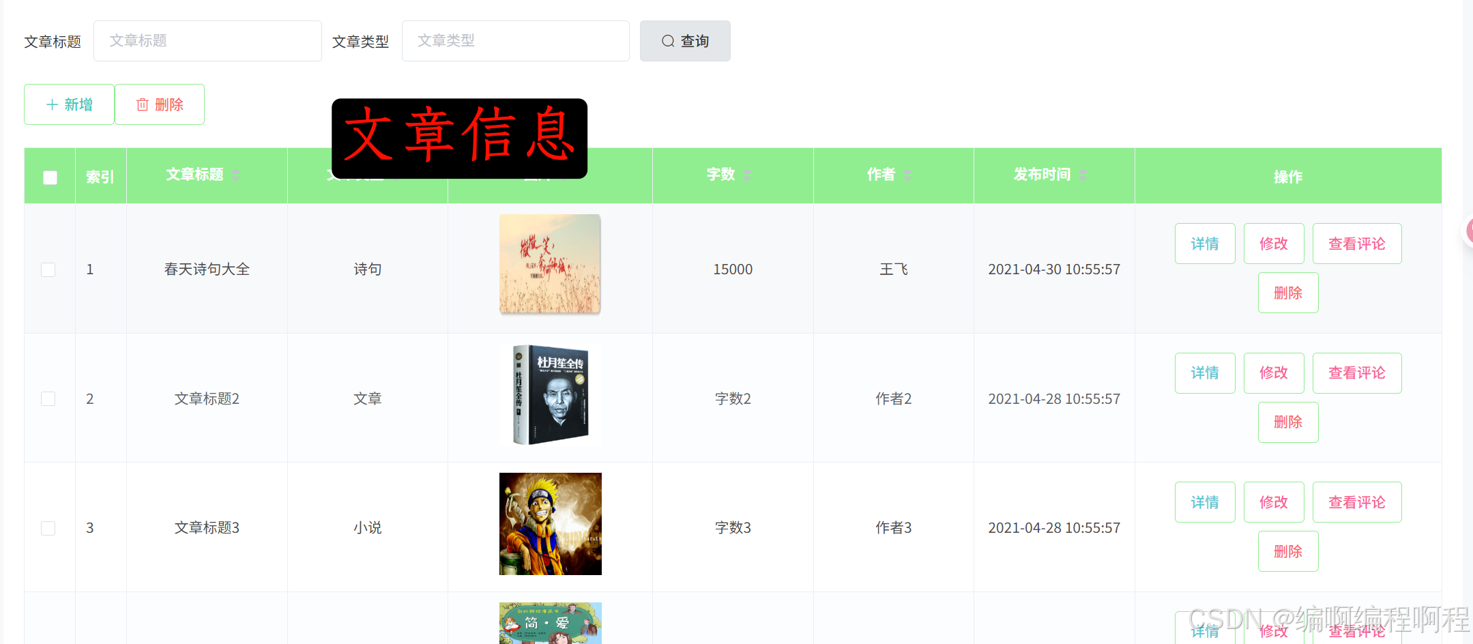Open the 杜月笙全传 book cover thumbnail
Image resolution: width=1473 pixels, height=644 pixels.
pos(550,394)
